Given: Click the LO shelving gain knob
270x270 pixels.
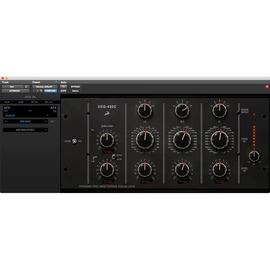Looking at the screenshot, I should click(x=107, y=170).
